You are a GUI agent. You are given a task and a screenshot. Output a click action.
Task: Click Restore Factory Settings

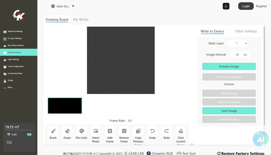pos(241,153)
